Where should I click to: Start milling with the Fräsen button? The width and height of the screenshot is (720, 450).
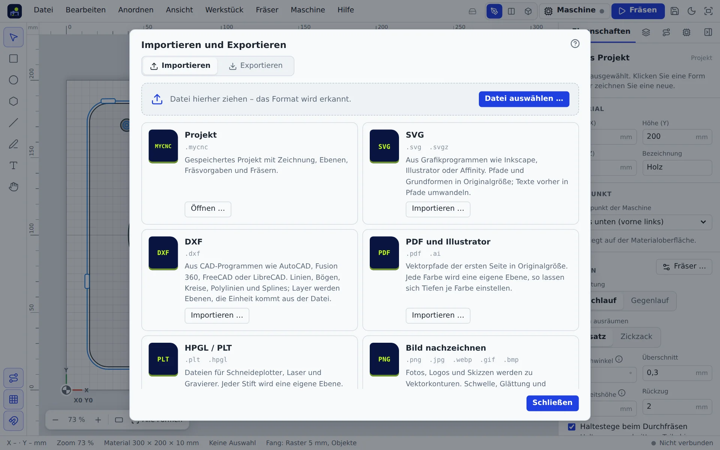click(x=638, y=11)
